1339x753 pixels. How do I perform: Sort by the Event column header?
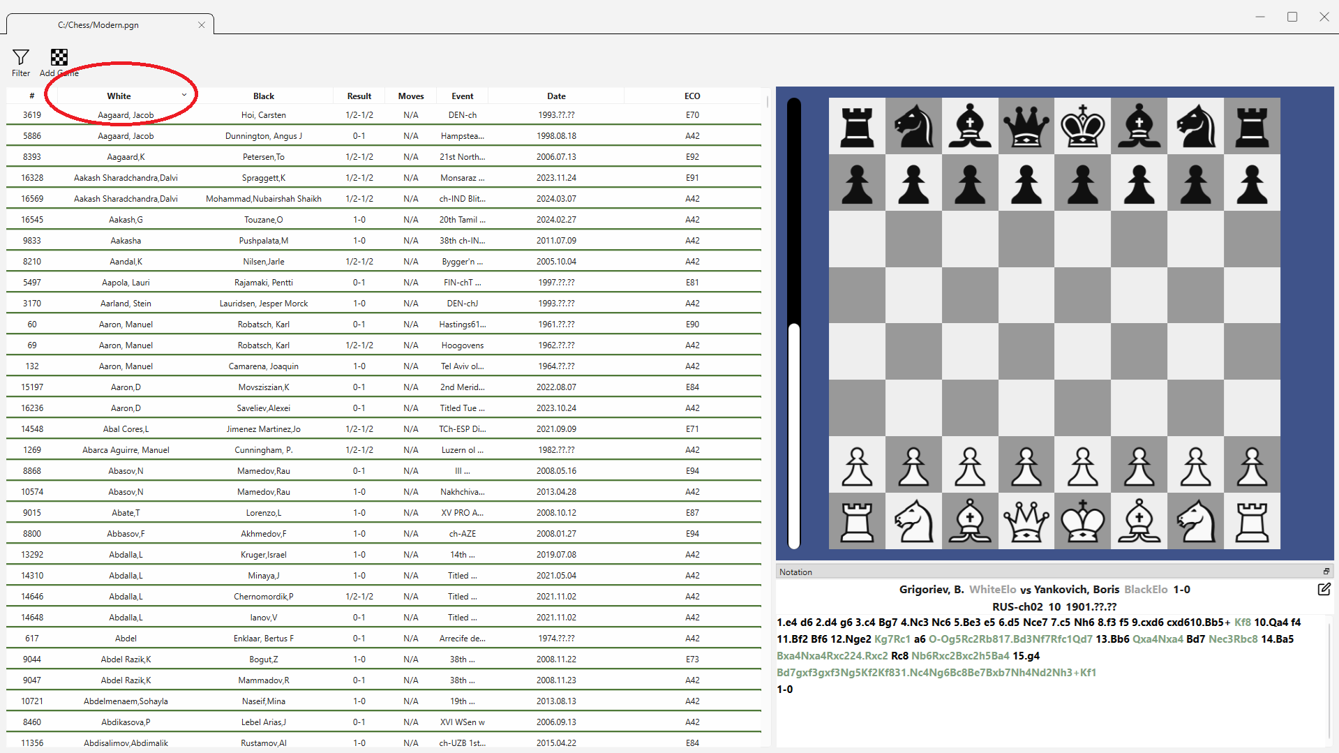click(463, 96)
